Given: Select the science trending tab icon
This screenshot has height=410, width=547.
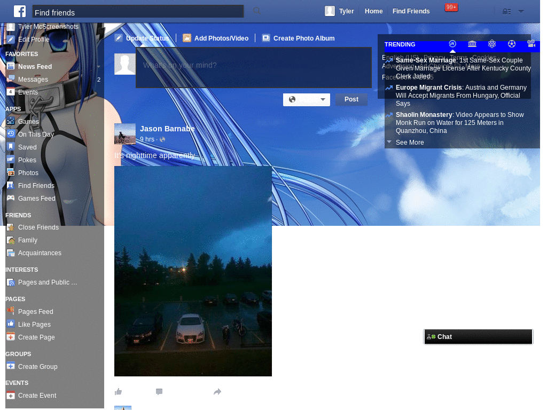Looking at the screenshot, I should (x=492, y=44).
